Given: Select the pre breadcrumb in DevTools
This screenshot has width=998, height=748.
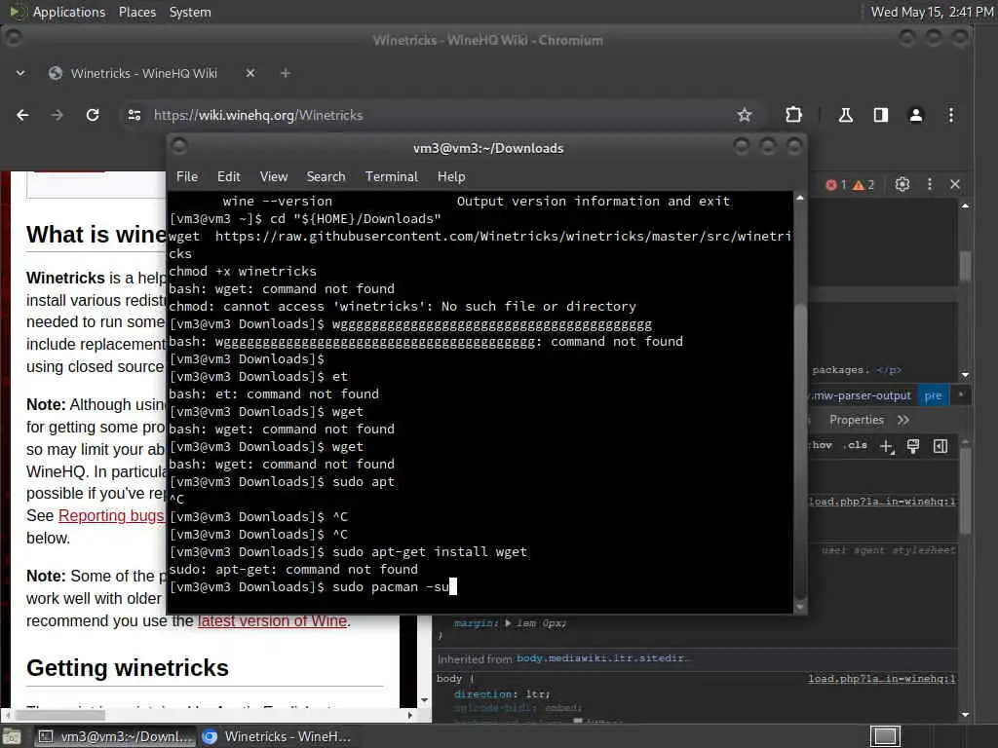Looking at the screenshot, I should click(933, 395).
